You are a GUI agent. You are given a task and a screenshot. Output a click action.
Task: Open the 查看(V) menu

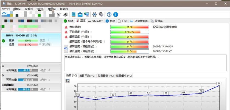click(x=29, y=9)
